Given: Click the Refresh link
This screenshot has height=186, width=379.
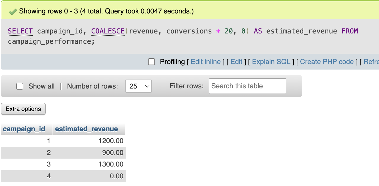Looking at the screenshot, I should tap(372, 62).
